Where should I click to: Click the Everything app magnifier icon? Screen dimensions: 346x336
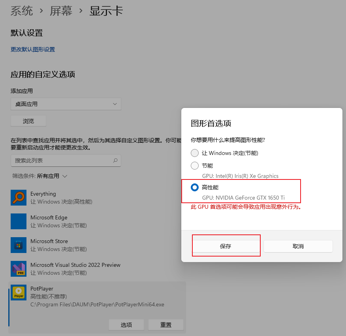click(x=19, y=198)
